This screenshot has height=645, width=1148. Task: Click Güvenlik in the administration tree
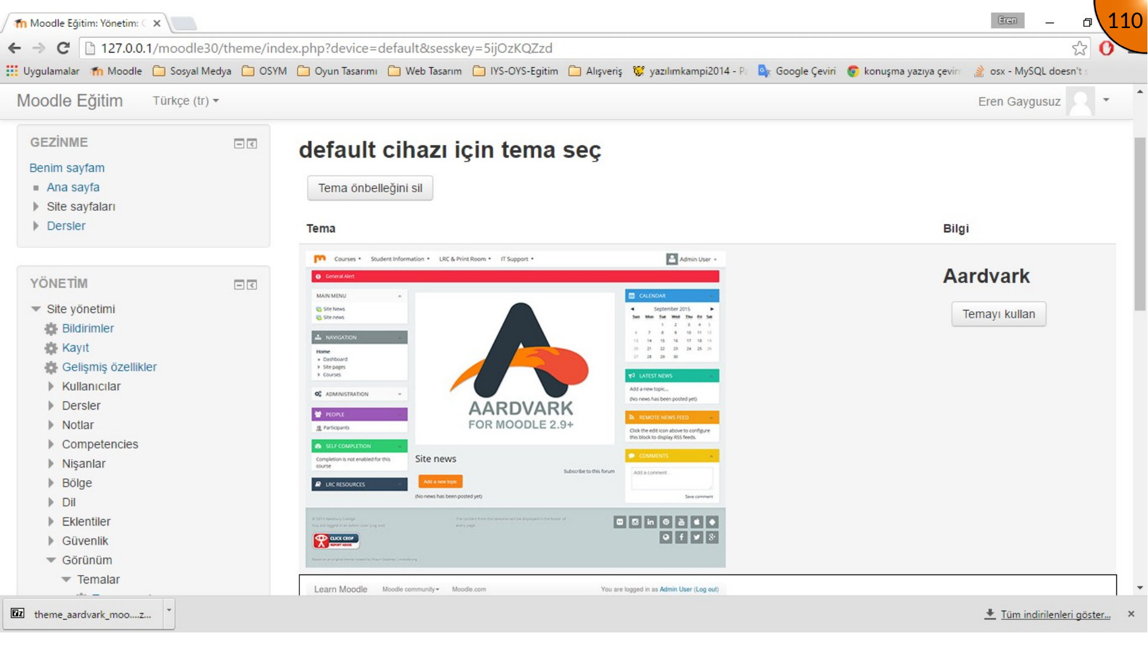point(85,541)
